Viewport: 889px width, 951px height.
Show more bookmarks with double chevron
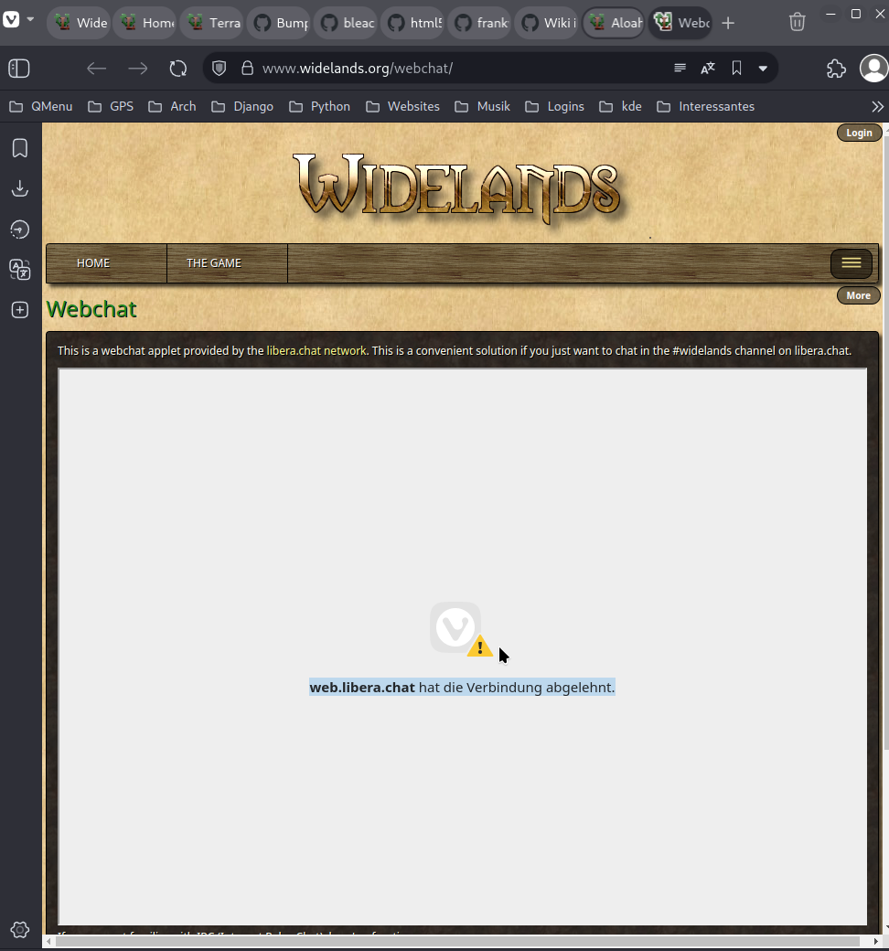click(877, 107)
